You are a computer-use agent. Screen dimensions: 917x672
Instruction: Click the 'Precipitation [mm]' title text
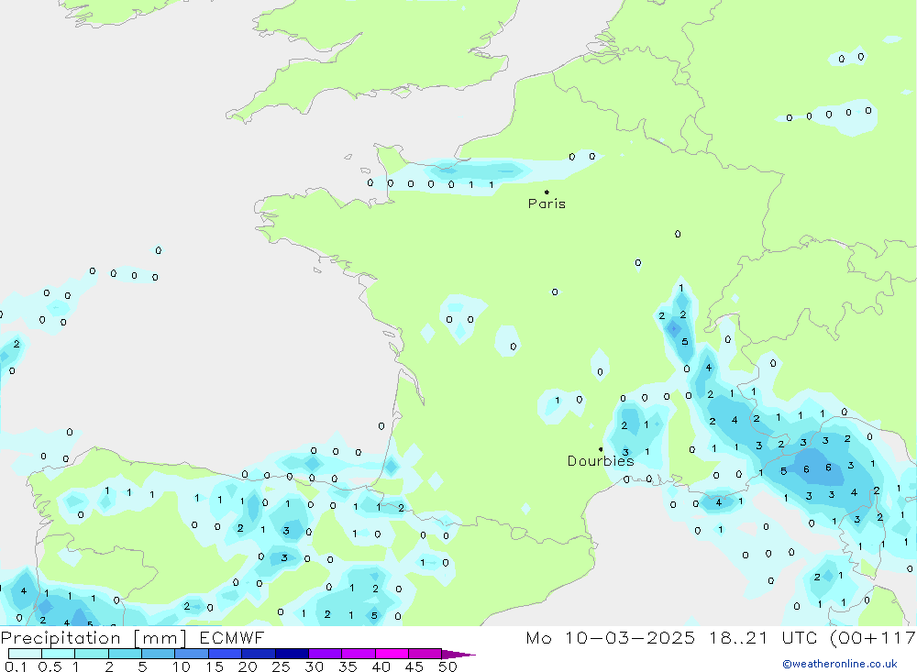(x=94, y=638)
